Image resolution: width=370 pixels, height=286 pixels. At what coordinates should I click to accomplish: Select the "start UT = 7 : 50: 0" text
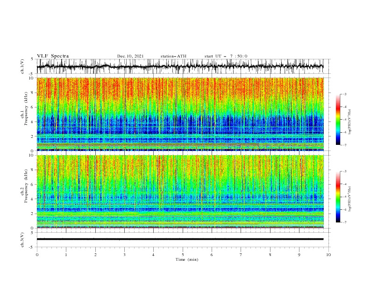point(226,56)
